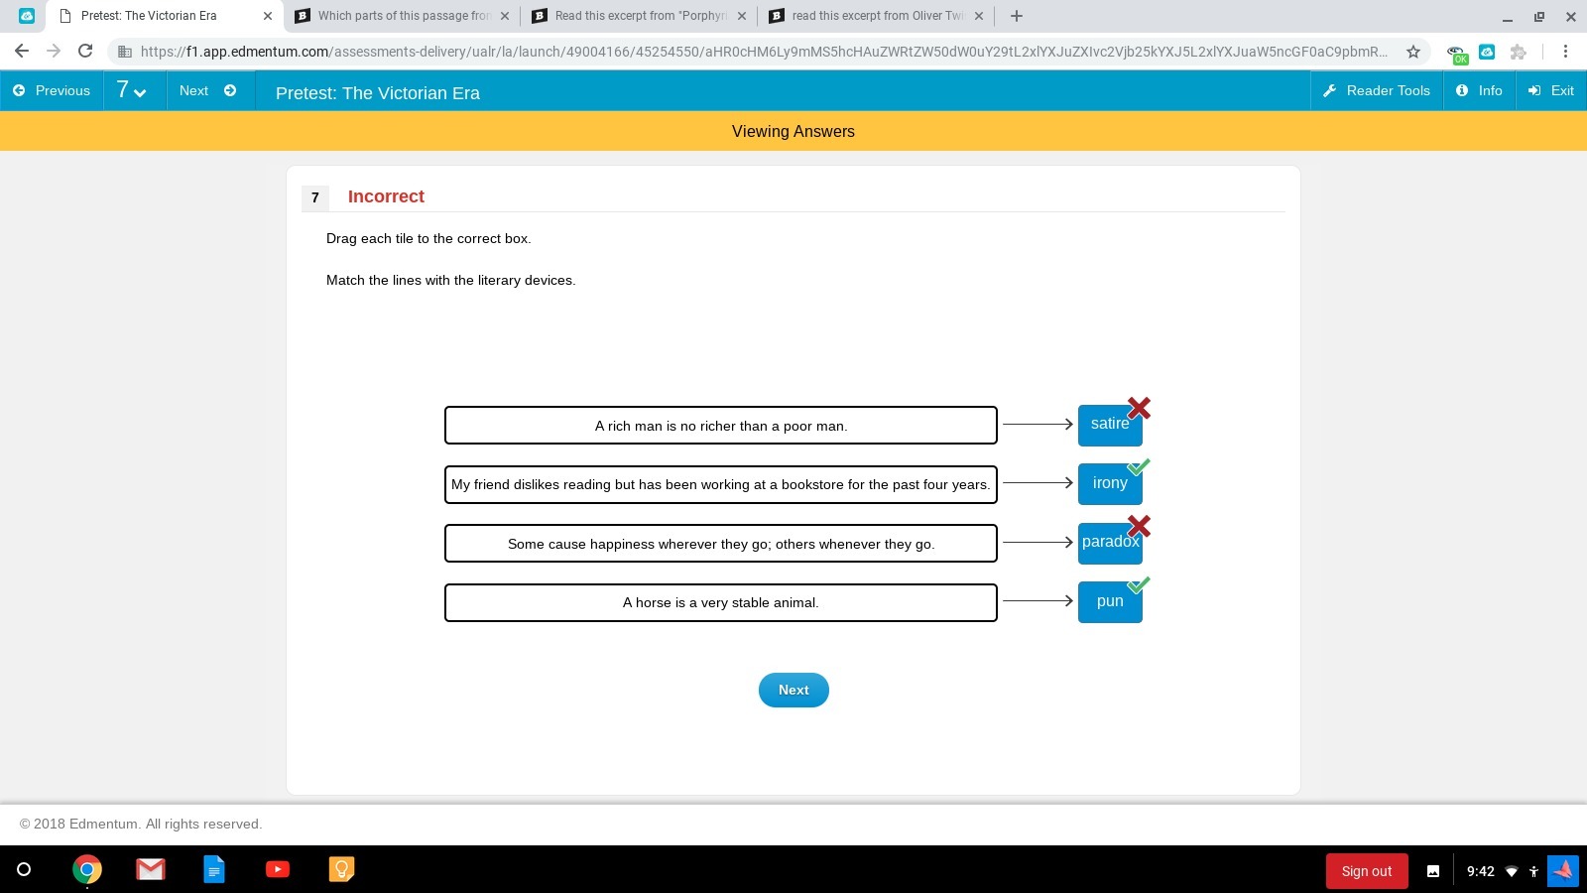Close the 'Which parts of this passage' tab
Viewport: 1587px width, 893px height.
click(x=505, y=16)
